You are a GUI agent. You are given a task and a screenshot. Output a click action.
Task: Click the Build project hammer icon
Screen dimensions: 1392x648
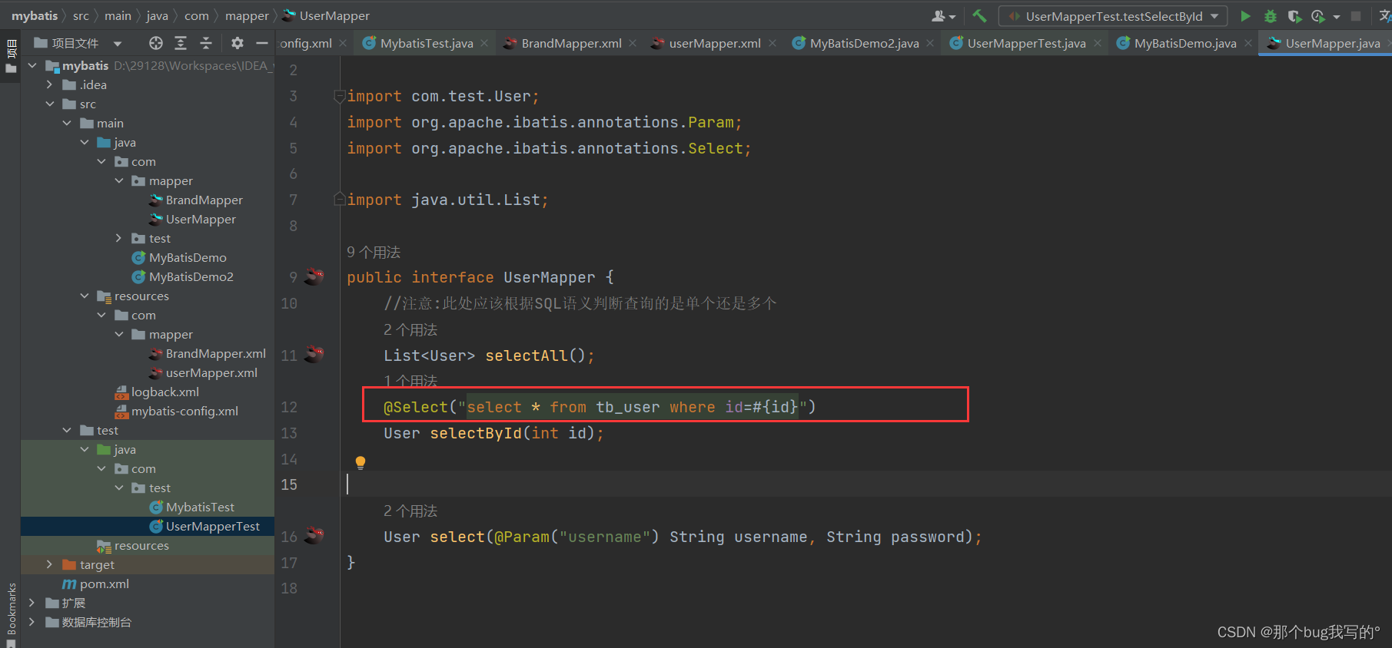(x=979, y=15)
